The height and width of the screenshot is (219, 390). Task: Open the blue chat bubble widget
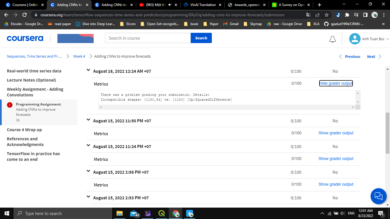[378, 196]
